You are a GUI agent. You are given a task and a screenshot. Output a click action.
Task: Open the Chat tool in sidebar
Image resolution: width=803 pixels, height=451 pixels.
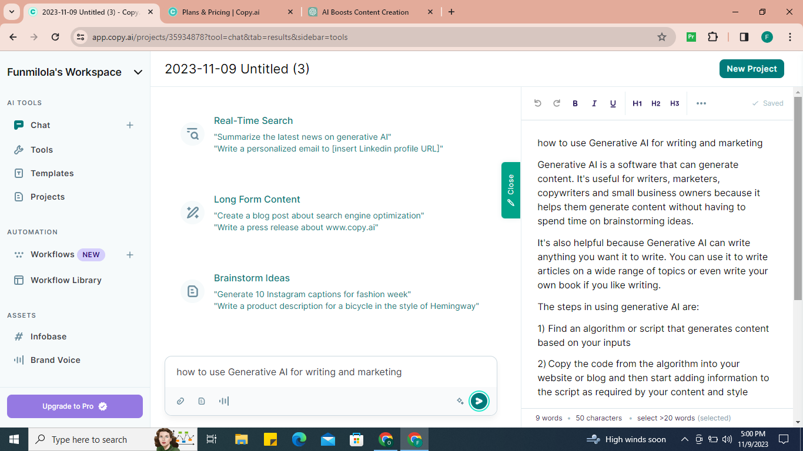40,125
